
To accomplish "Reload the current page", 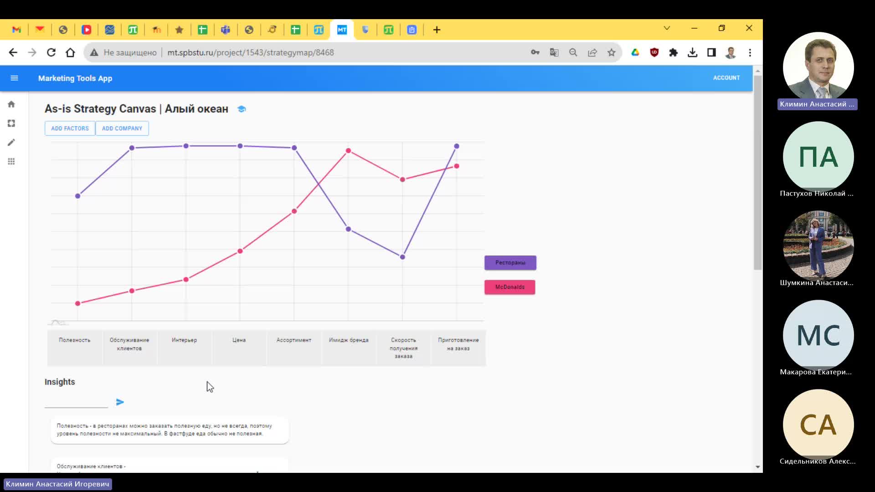I will tap(51, 52).
